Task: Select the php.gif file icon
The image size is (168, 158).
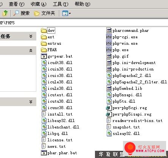Action: (x=109, y=56)
